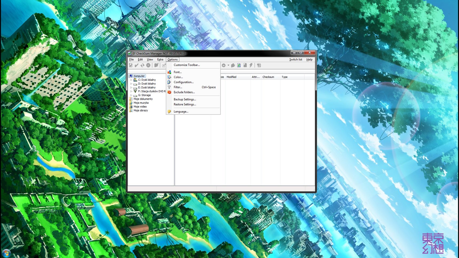
Task: Open the small arrow dropdown beside round arrow
Action: 228,65
